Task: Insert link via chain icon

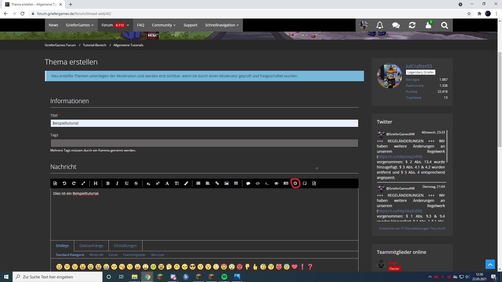Action: pos(217,183)
